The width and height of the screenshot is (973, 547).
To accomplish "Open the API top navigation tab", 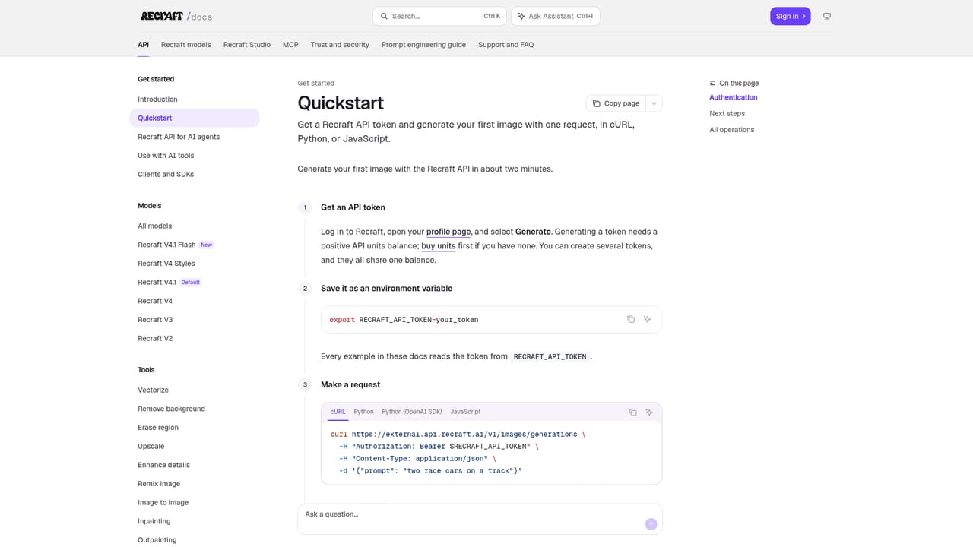I will (x=143, y=45).
